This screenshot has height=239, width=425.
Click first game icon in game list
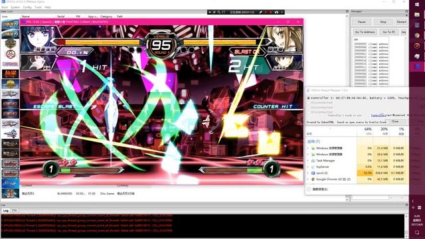(x=11, y=25)
